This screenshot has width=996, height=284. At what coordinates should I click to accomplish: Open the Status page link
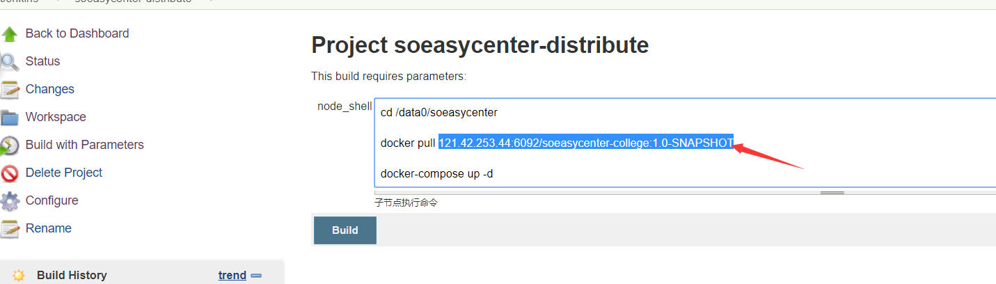pos(42,61)
